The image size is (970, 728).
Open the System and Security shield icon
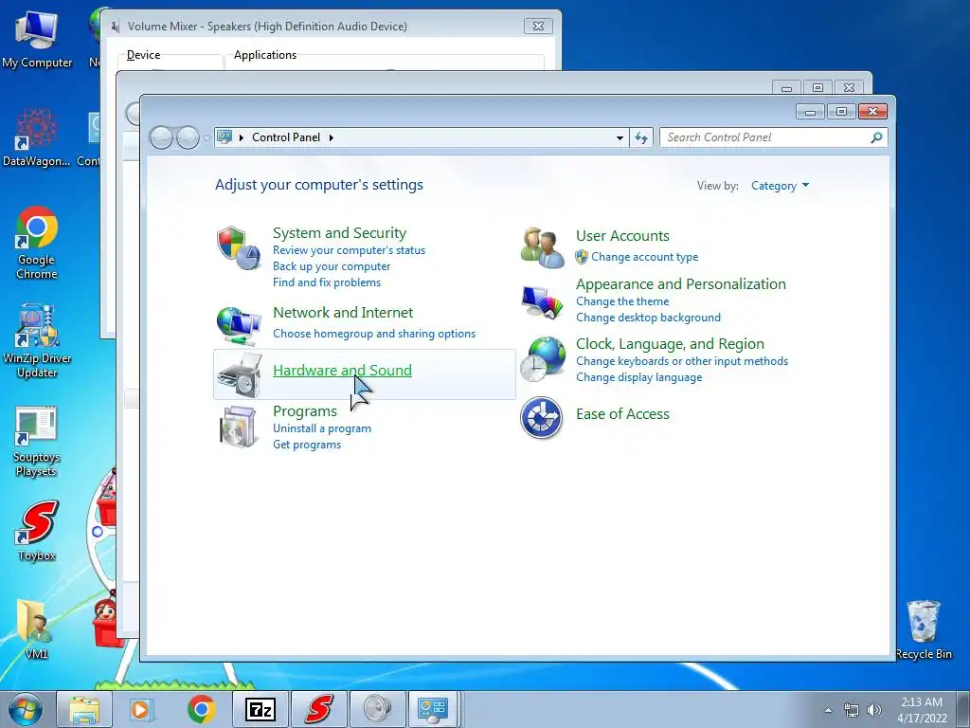point(239,247)
